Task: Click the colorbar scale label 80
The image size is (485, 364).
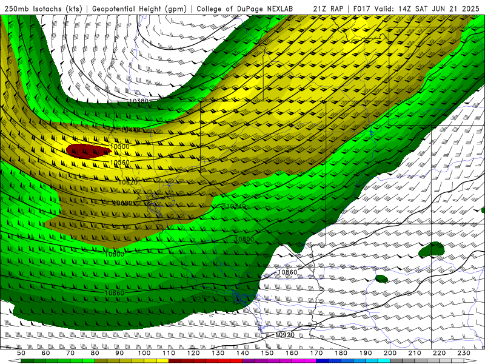Action: pos(95,353)
